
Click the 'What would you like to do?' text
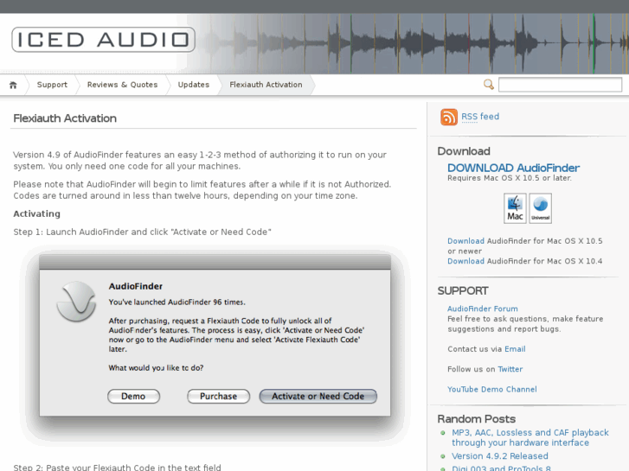tap(156, 368)
